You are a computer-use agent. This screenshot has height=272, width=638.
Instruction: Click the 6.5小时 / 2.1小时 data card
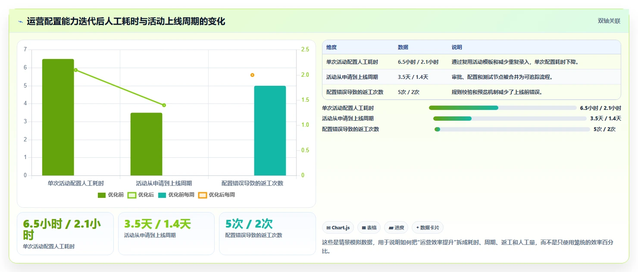point(65,234)
